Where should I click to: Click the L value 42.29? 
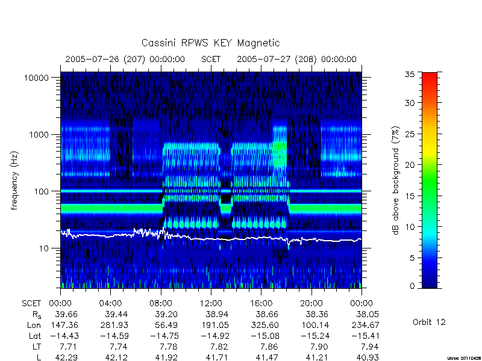(67, 357)
